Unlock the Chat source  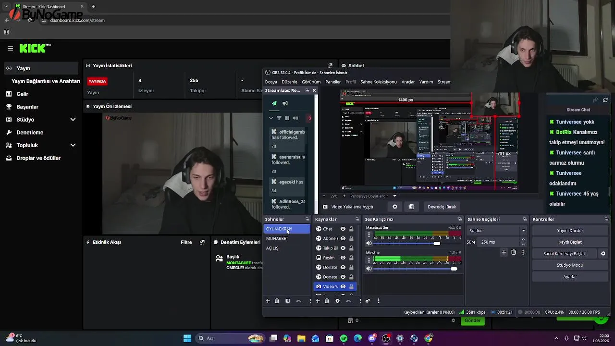pos(351,229)
